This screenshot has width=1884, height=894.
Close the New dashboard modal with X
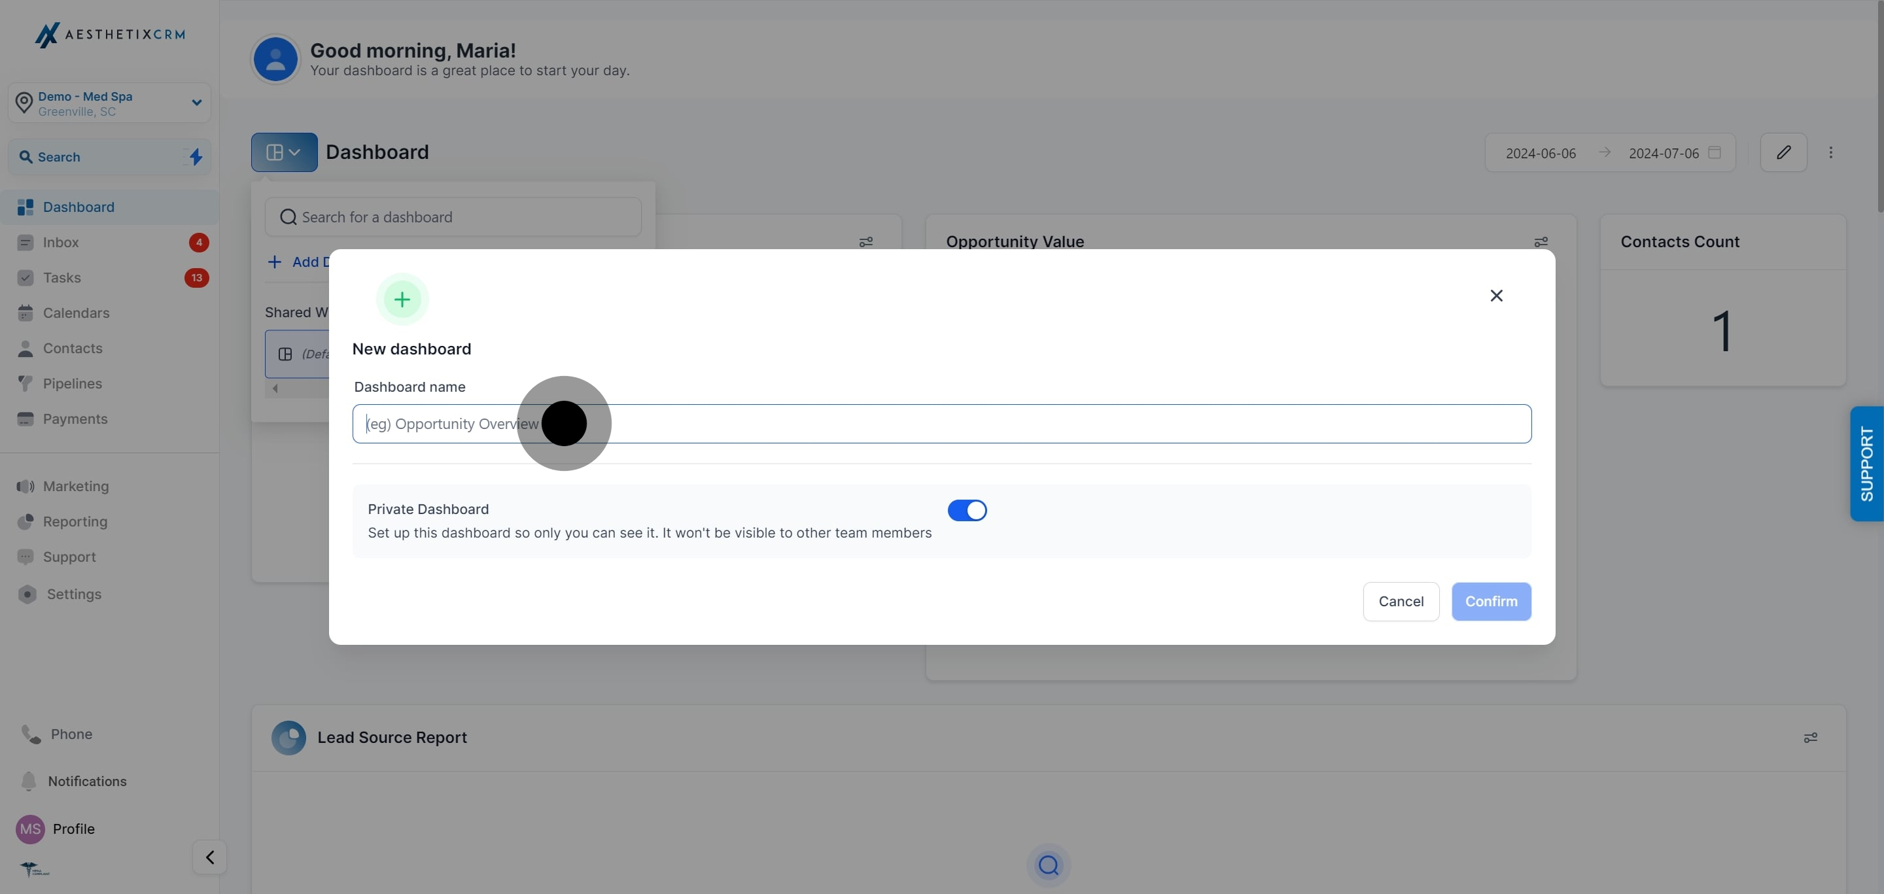(x=1496, y=296)
